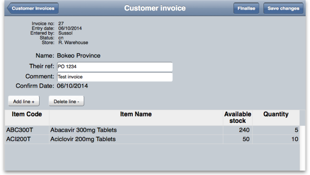Click the Quantity column header
Image resolution: width=310 pixels, height=175 pixels.
tap(276, 114)
